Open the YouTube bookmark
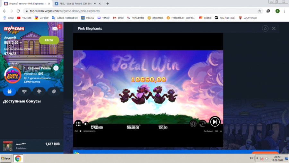Screen dimensions: 289x163 (x=24, y=18)
